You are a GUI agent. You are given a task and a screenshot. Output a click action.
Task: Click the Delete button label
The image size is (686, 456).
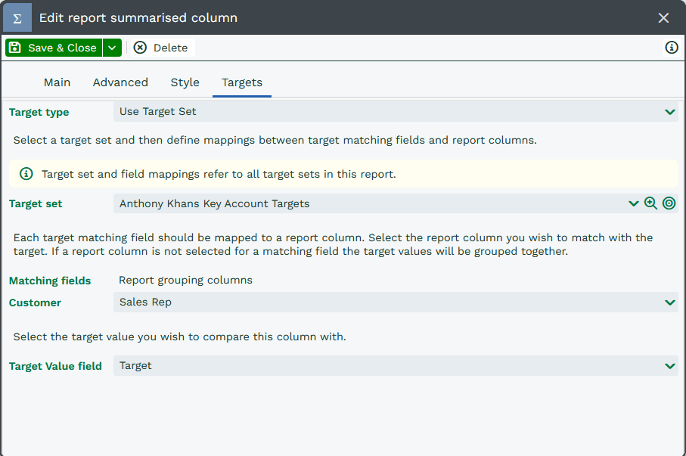tap(170, 48)
